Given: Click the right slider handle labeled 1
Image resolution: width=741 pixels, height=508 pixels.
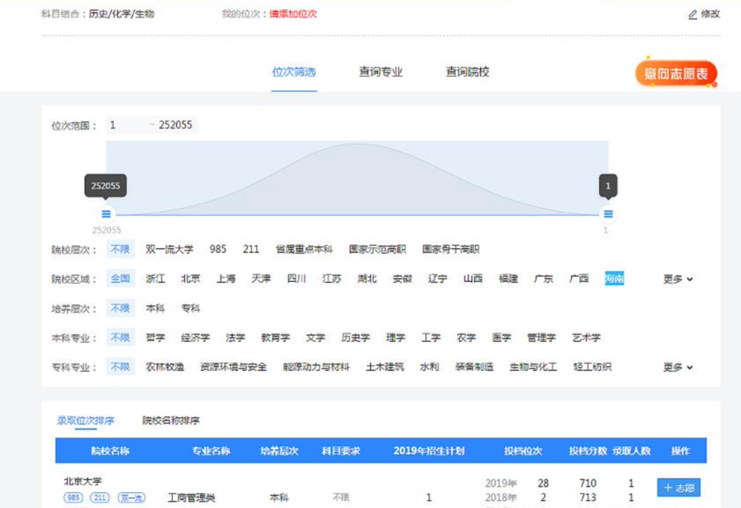Looking at the screenshot, I should (x=609, y=213).
